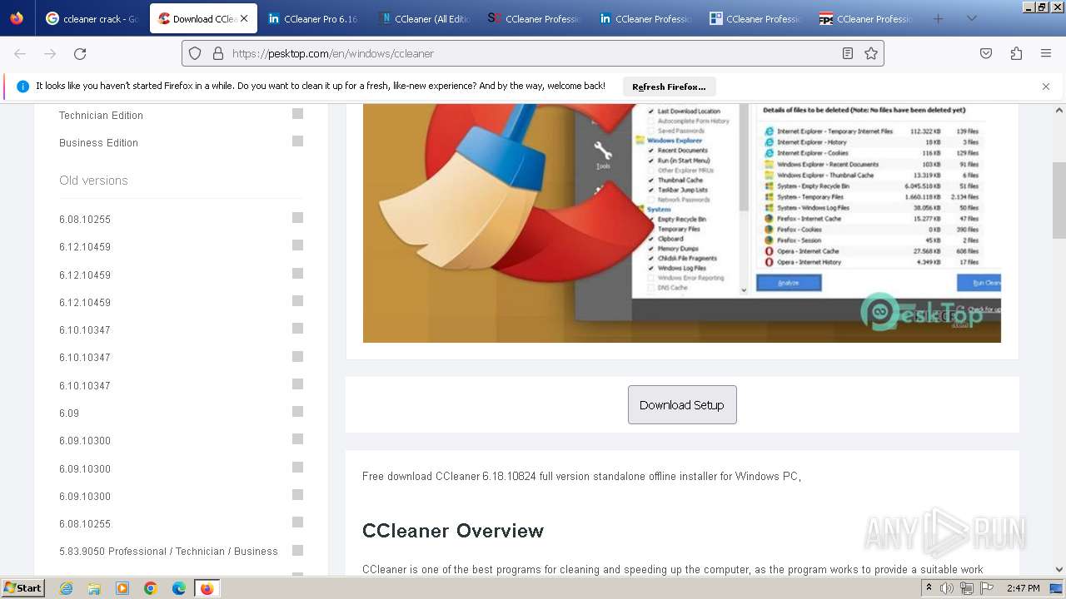Viewport: 1066px width, 599px height.
Task: Reload the current page
Action: coord(80,53)
